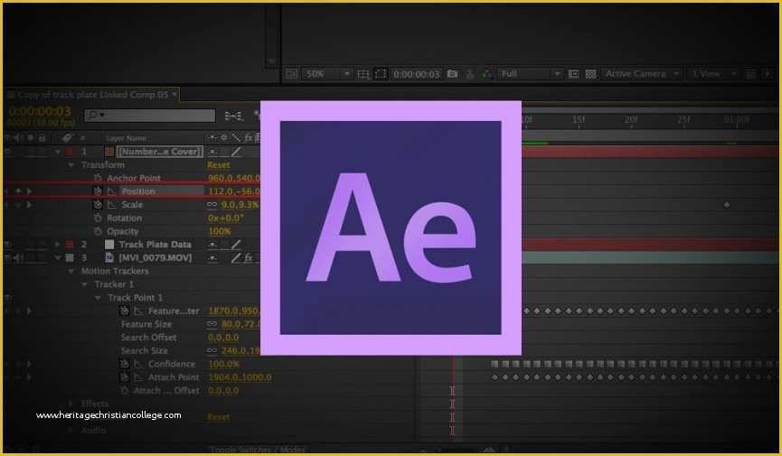Click the lower Reset link near Effects

[219, 417]
